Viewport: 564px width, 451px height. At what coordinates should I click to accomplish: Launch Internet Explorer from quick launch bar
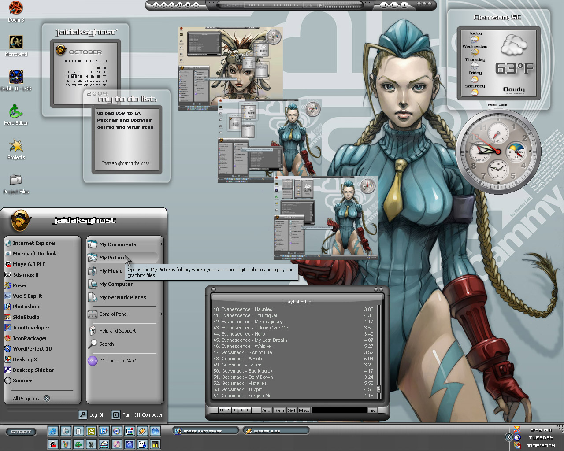53,431
